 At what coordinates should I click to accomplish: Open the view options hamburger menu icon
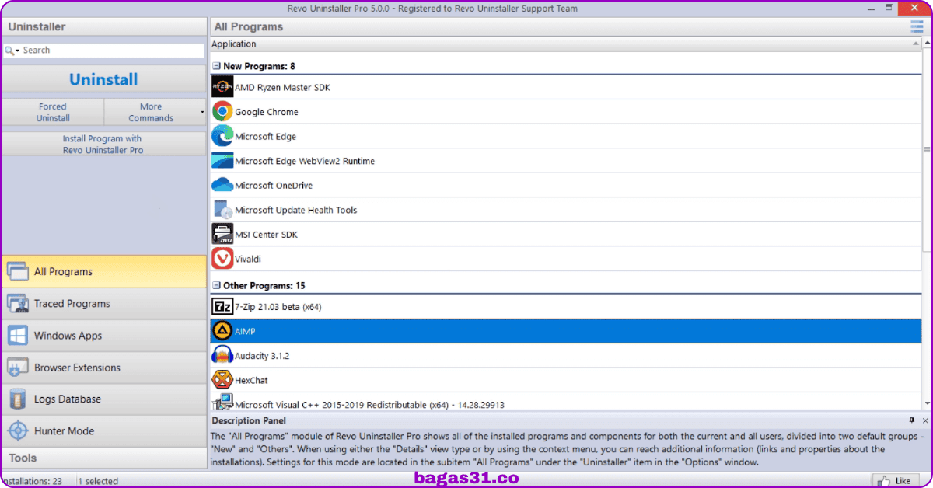pos(917,26)
